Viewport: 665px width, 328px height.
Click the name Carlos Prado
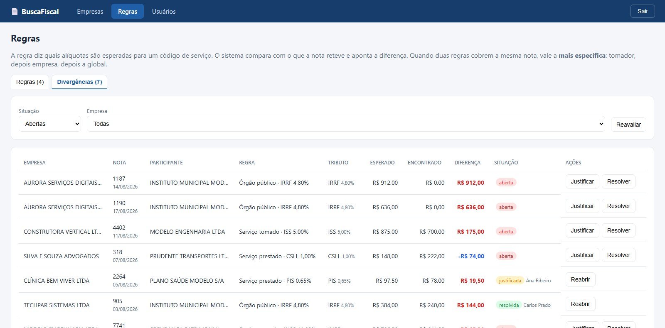pos(537,305)
